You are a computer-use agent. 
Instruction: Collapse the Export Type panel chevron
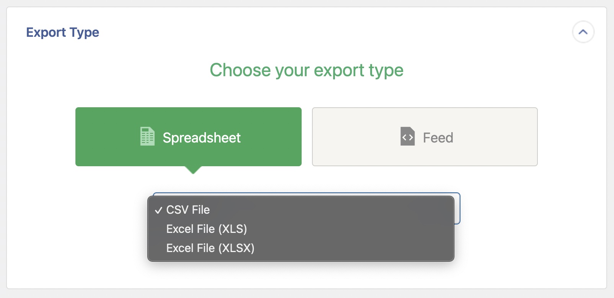pos(583,32)
